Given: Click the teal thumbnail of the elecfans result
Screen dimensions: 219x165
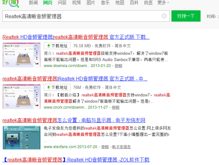Looking at the screenshot, I should pos(22,138).
